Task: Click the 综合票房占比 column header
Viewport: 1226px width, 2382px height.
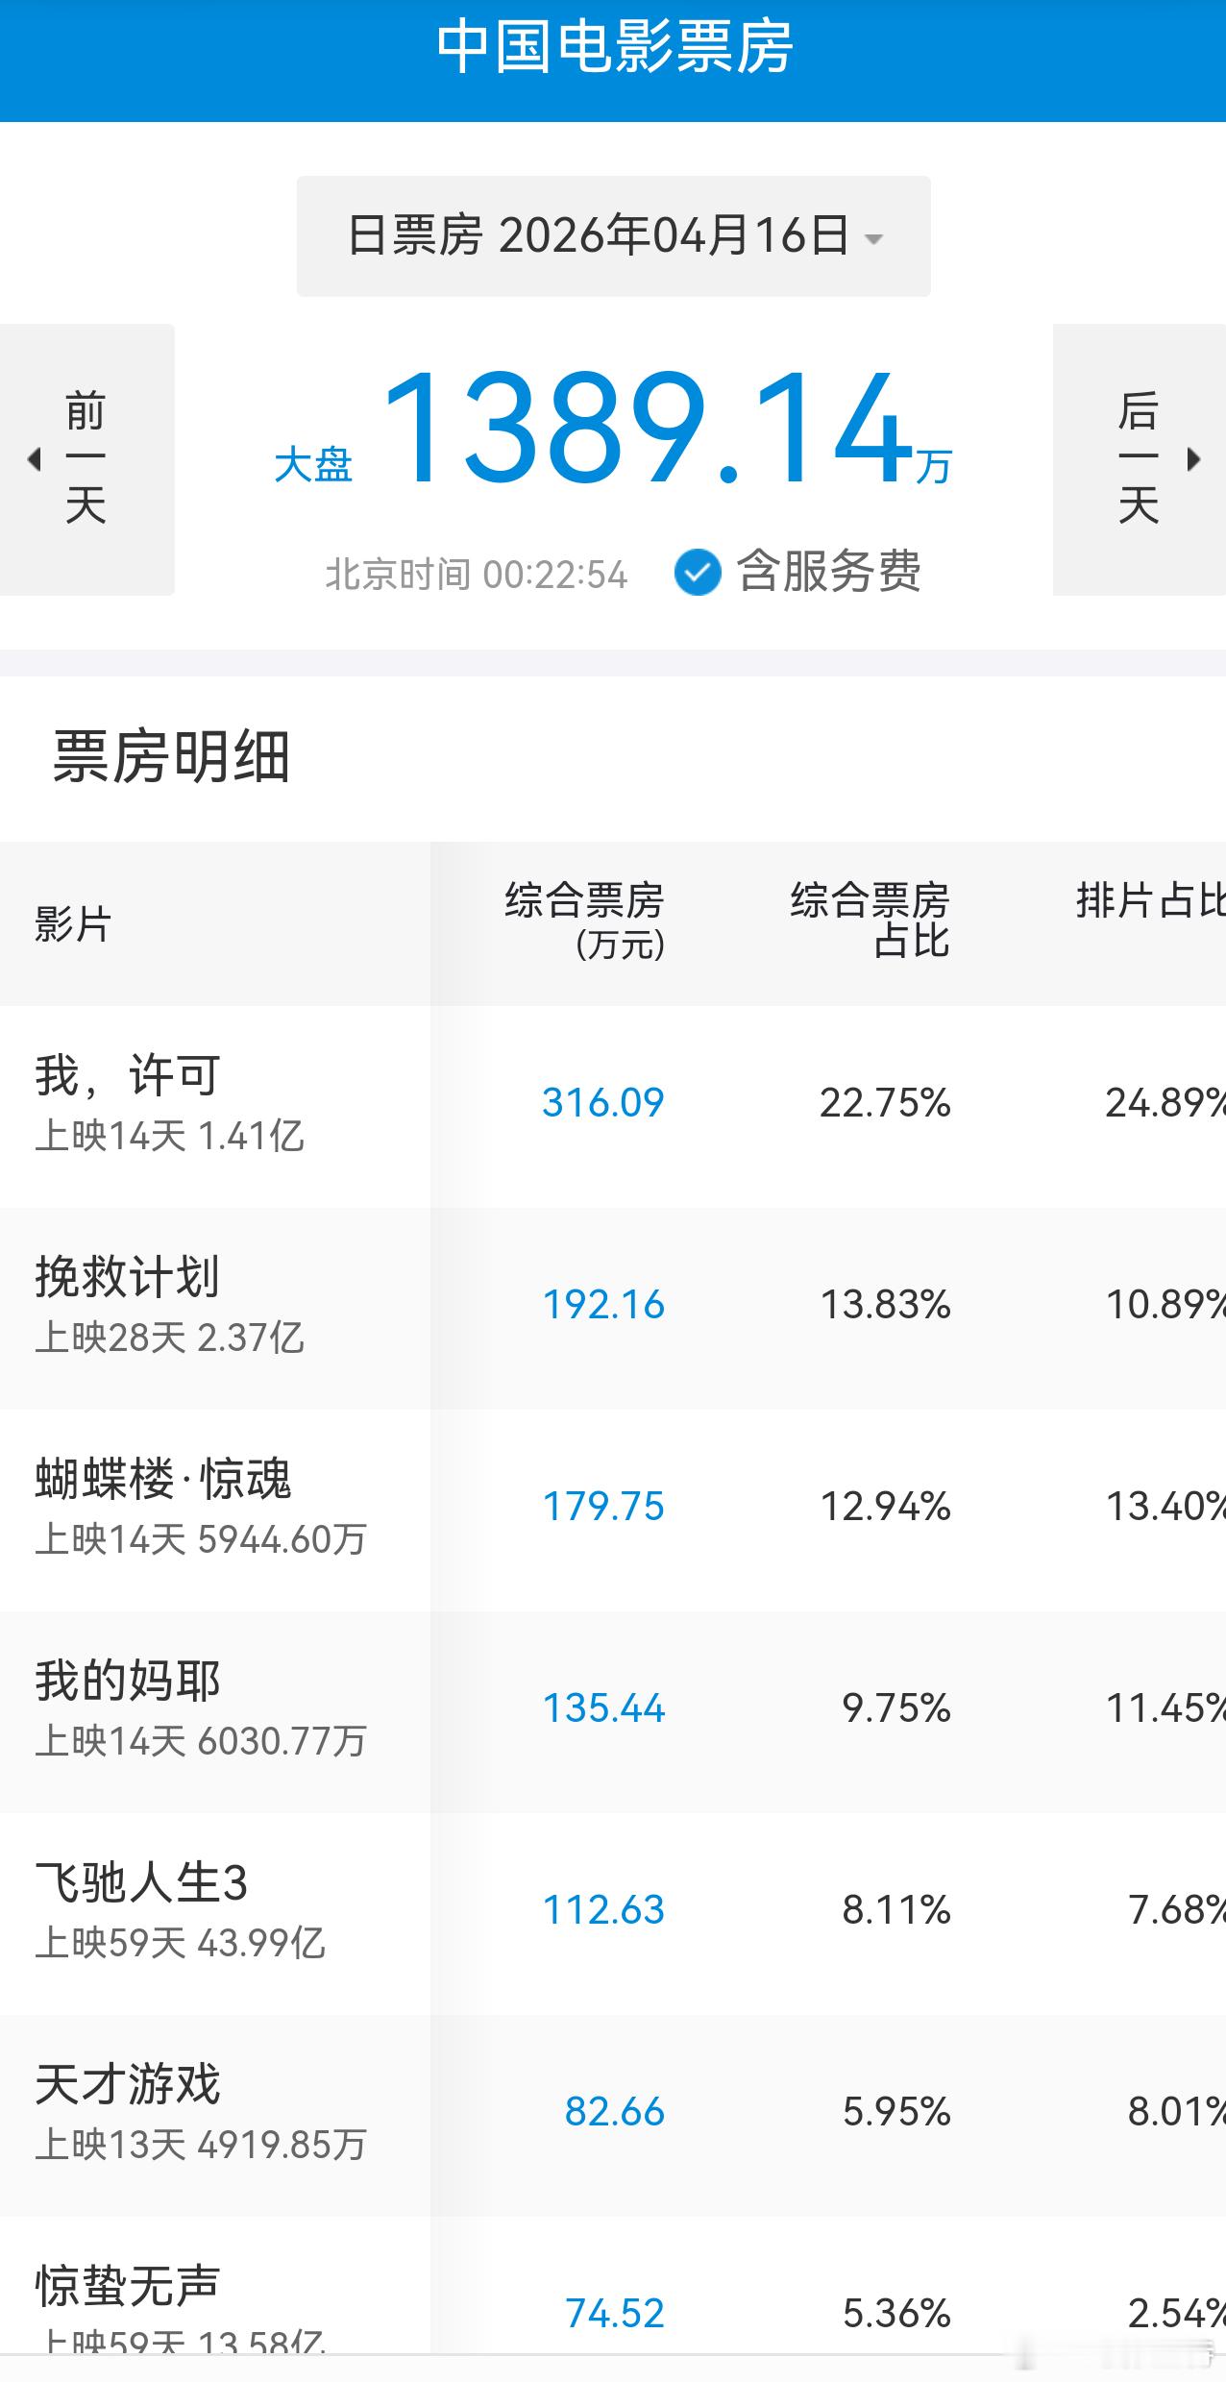Action: (870, 921)
